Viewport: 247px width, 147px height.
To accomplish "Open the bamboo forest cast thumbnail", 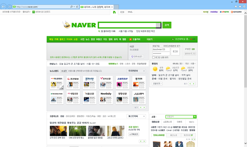I will point(78,131).
